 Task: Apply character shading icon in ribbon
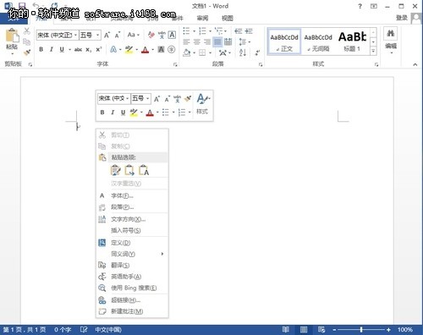pos(161,50)
